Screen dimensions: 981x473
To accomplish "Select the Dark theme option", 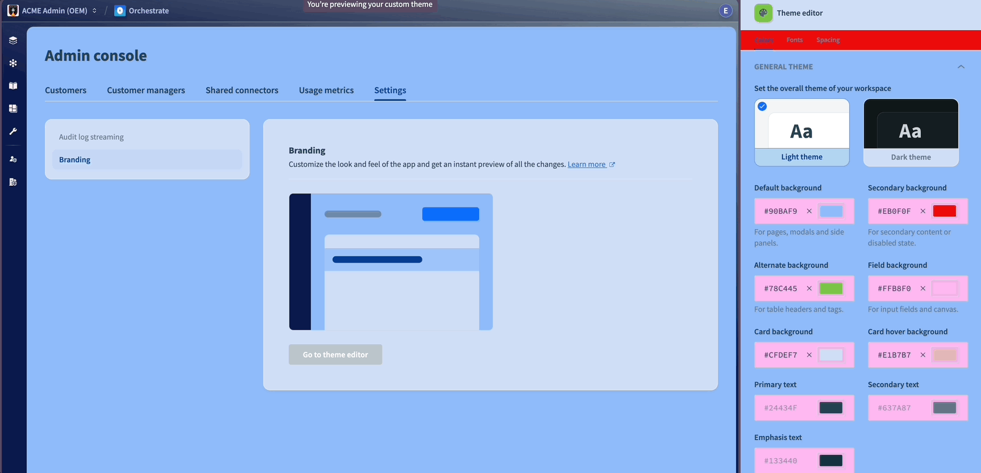I will pos(911,132).
